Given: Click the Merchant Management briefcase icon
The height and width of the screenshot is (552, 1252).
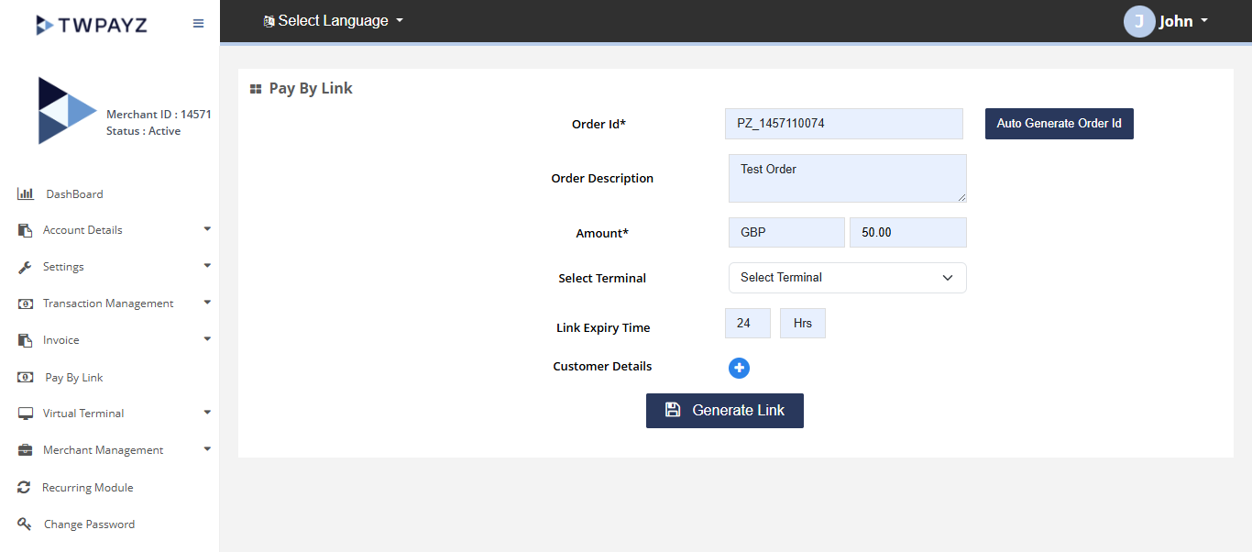Looking at the screenshot, I should pos(25,450).
